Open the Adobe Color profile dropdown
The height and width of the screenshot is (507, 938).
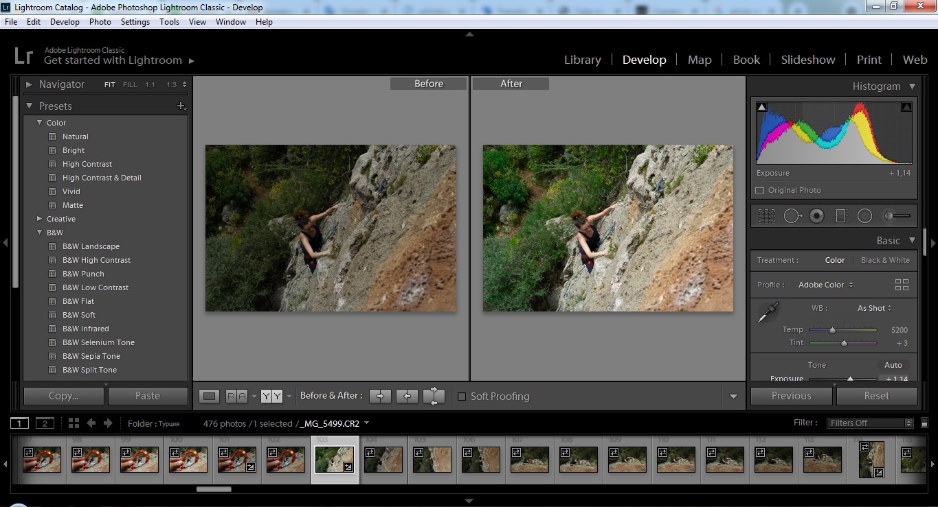pos(825,285)
